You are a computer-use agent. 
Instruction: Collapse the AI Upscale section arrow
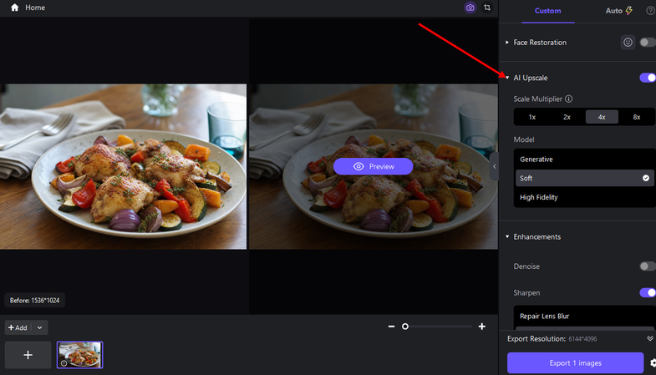click(x=507, y=78)
